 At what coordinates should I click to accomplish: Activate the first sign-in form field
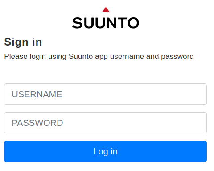105,94
